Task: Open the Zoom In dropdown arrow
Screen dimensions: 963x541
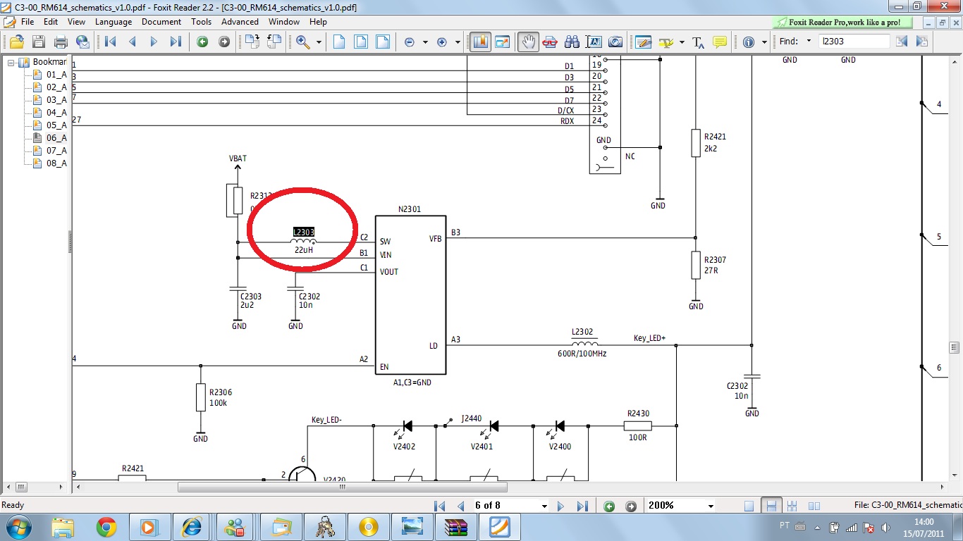Action: pos(457,42)
